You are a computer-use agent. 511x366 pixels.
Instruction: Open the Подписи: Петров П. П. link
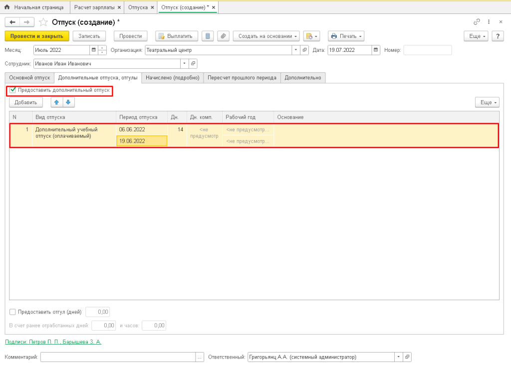53,342
